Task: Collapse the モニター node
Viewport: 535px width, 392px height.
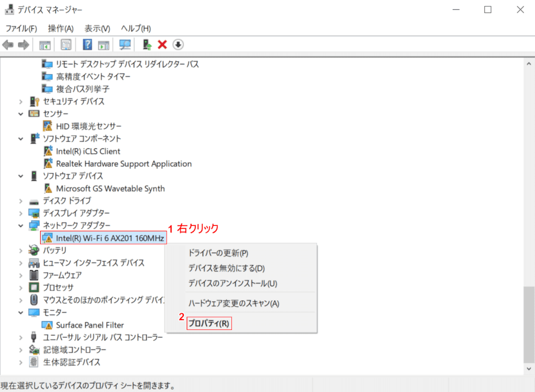Action: [21, 313]
